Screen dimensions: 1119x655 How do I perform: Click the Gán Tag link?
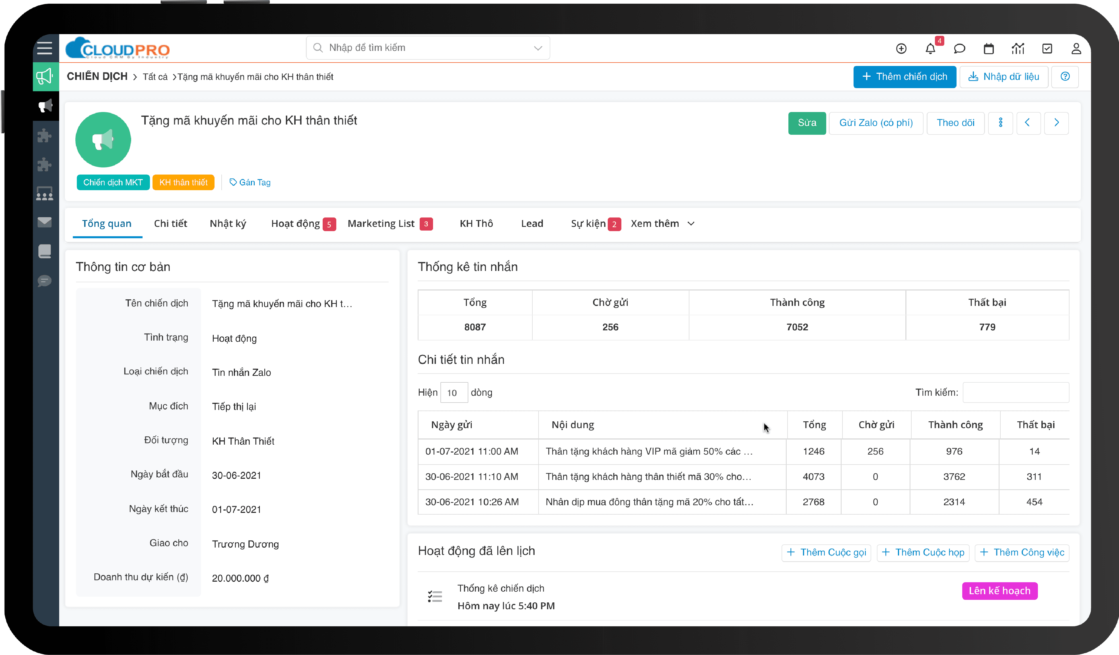click(250, 183)
